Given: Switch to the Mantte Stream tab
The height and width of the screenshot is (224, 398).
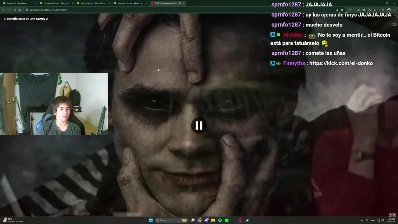Looking at the screenshot, I should [93, 3].
